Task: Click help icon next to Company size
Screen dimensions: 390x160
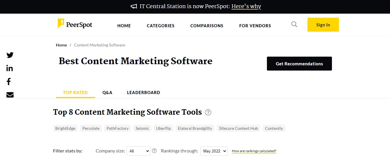Action: click(x=154, y=151)
